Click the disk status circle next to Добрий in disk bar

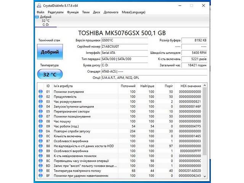(x=37, y=17)
